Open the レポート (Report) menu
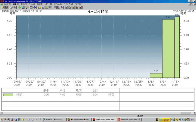 click(x=48, y=4)
